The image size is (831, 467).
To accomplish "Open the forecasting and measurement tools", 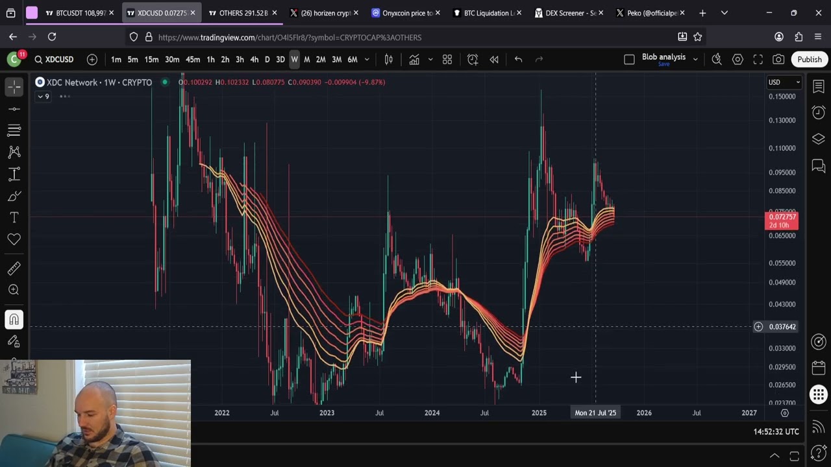I will point(14,174).
